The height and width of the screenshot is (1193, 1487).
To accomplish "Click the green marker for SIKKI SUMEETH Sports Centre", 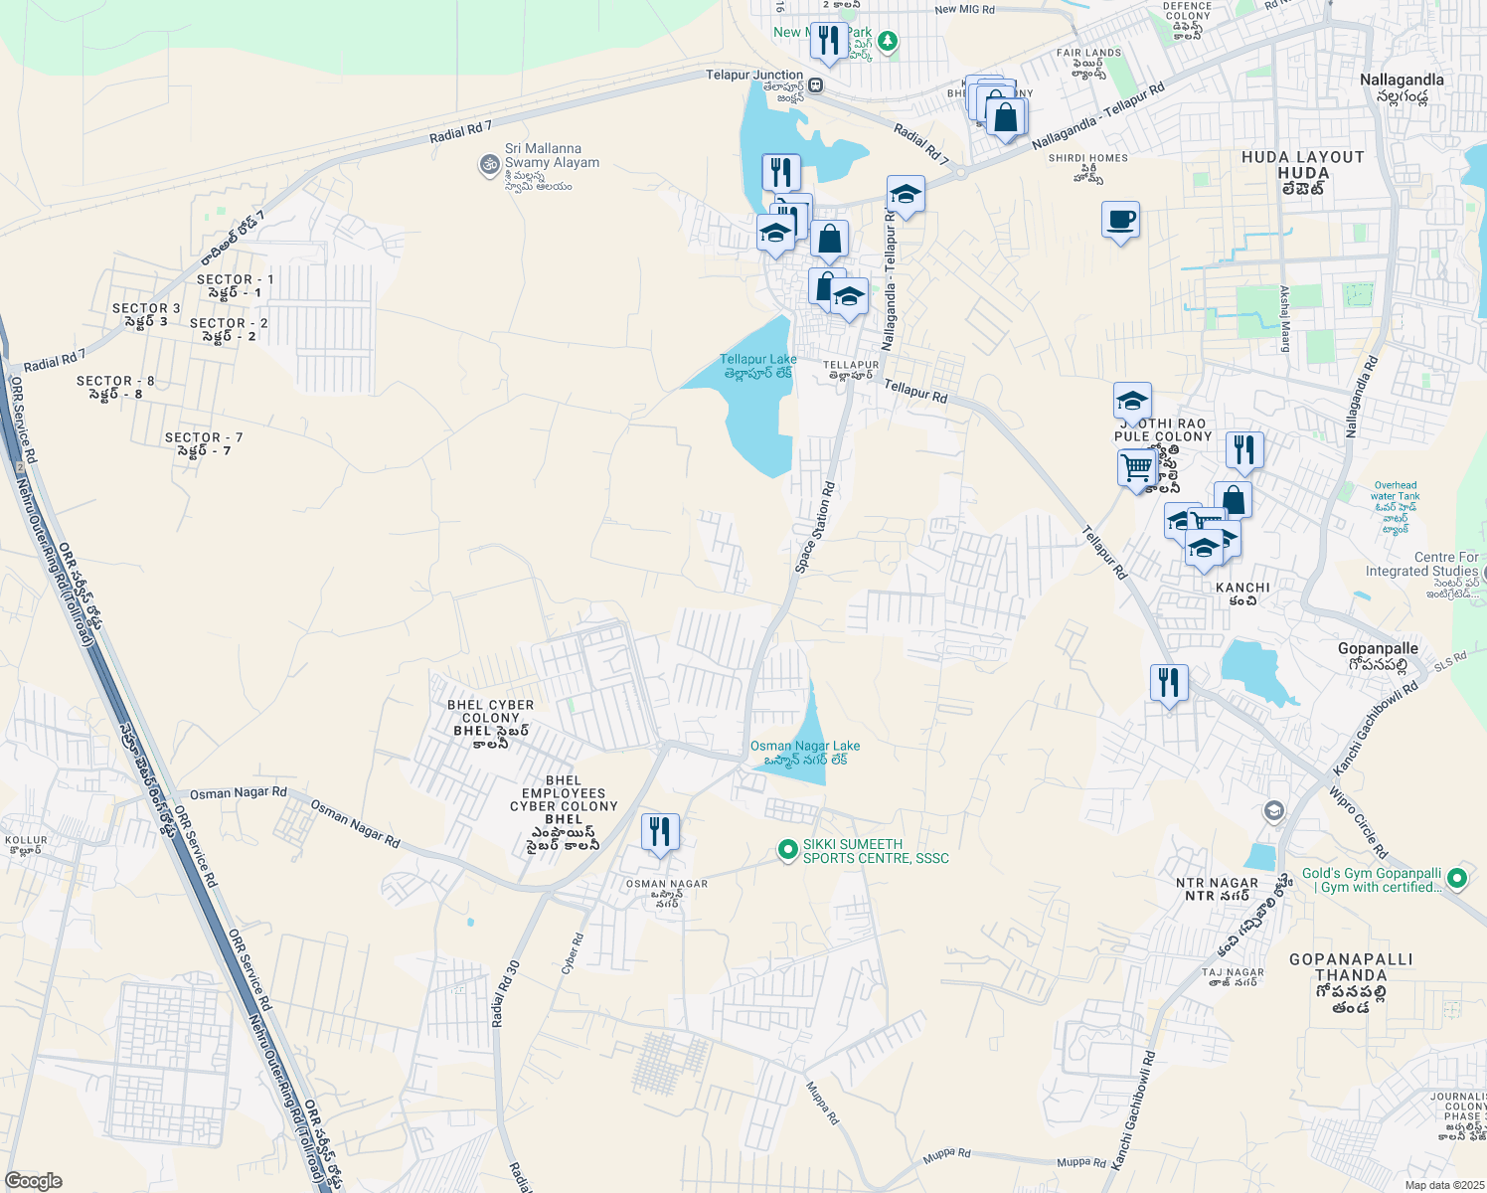I will coord(788,849).
